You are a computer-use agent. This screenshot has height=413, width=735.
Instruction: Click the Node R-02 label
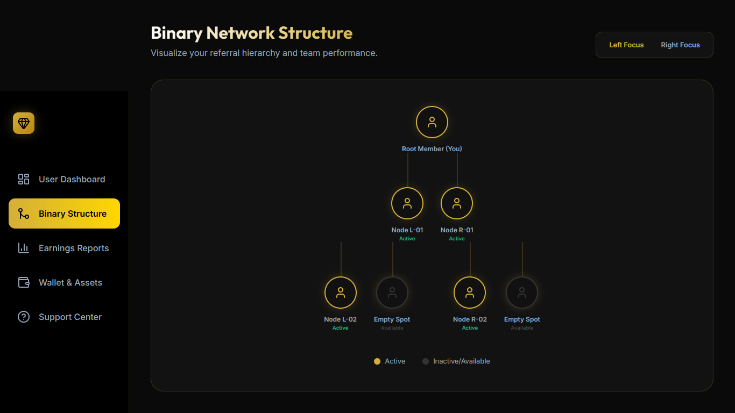point(470,319)
